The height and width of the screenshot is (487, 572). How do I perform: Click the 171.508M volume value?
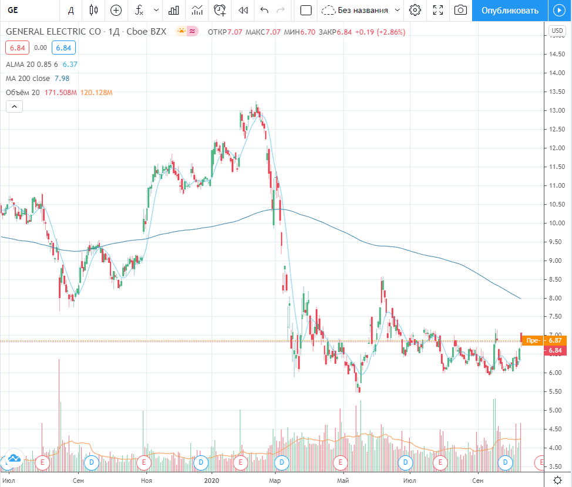click(x=60, y=93)
